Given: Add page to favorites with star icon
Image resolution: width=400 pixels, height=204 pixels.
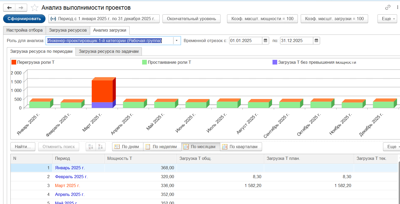Looking at the screenshot, I should [34, 8].
